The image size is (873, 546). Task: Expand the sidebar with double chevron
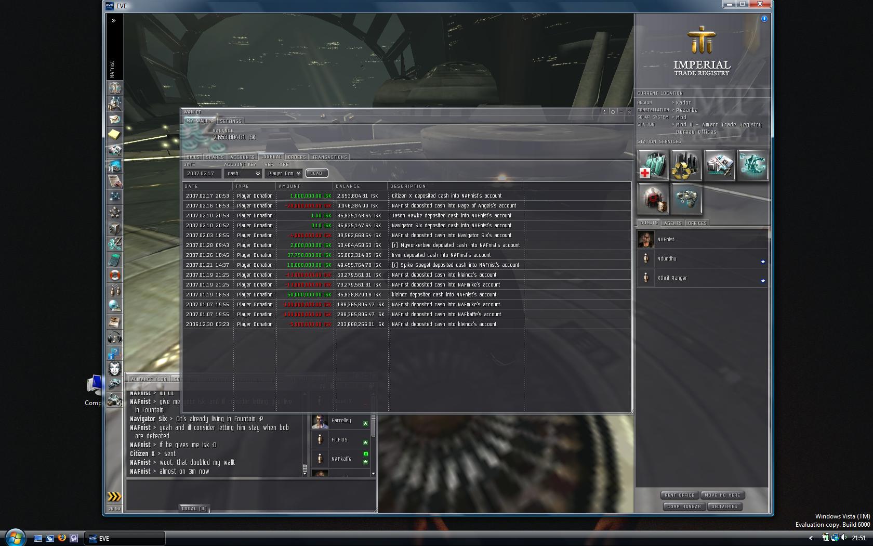coord(113,21)
